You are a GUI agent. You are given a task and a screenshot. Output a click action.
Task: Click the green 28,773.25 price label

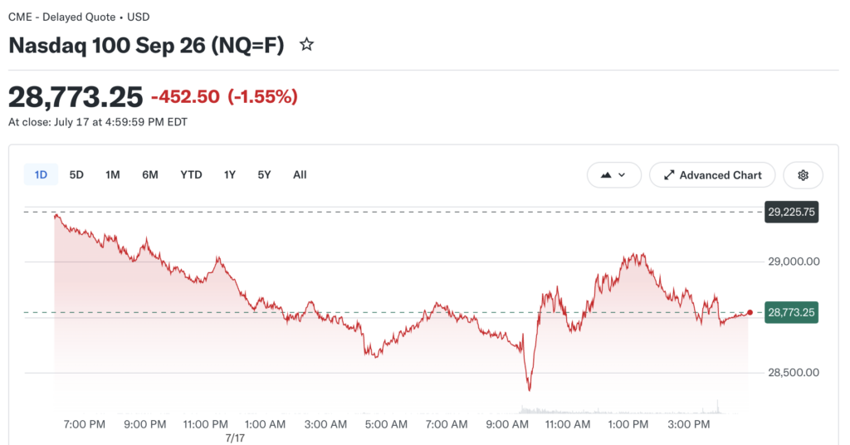click(791, 312)
